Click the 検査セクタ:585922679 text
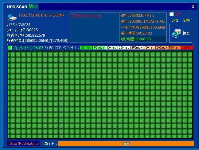This screenshot has width=199, height=150. click(x=26, y=35)
